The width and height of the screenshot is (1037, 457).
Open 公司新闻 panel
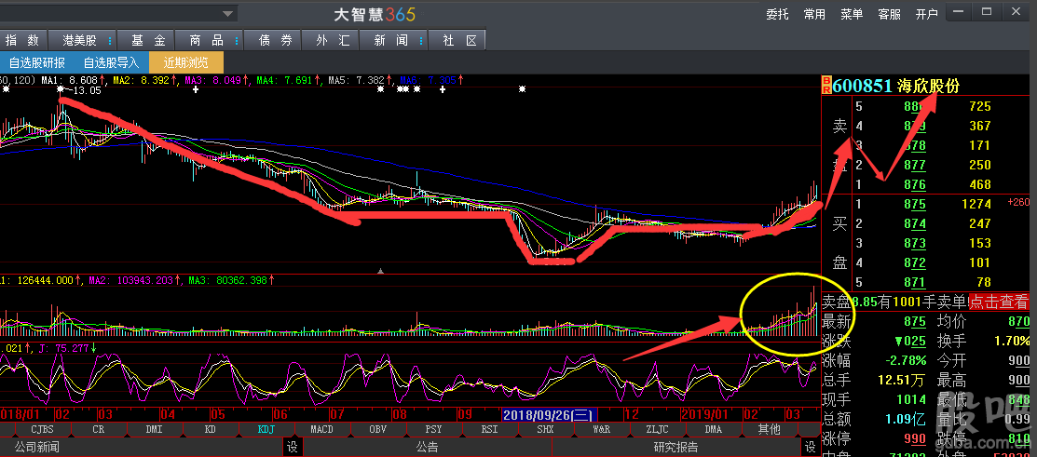coord(37,447)
